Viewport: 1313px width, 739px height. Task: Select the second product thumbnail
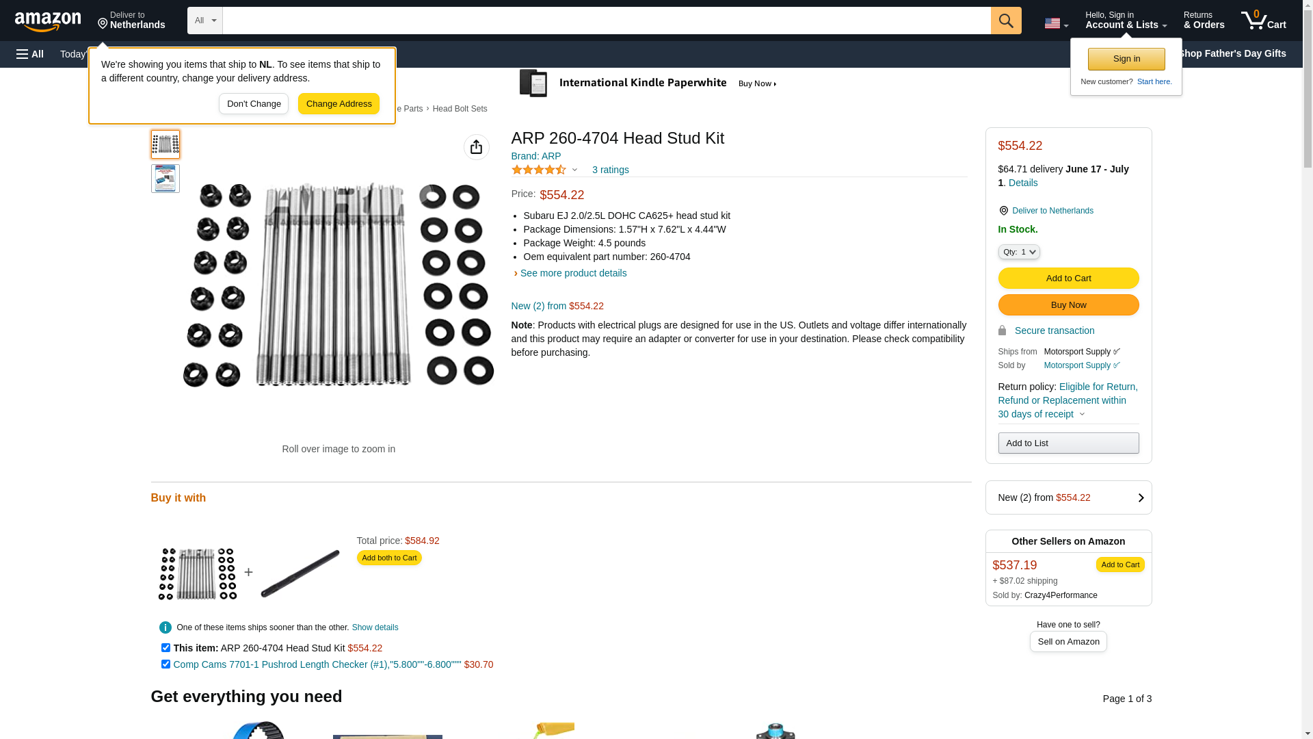pyautogui.click(x=165, y=179)
